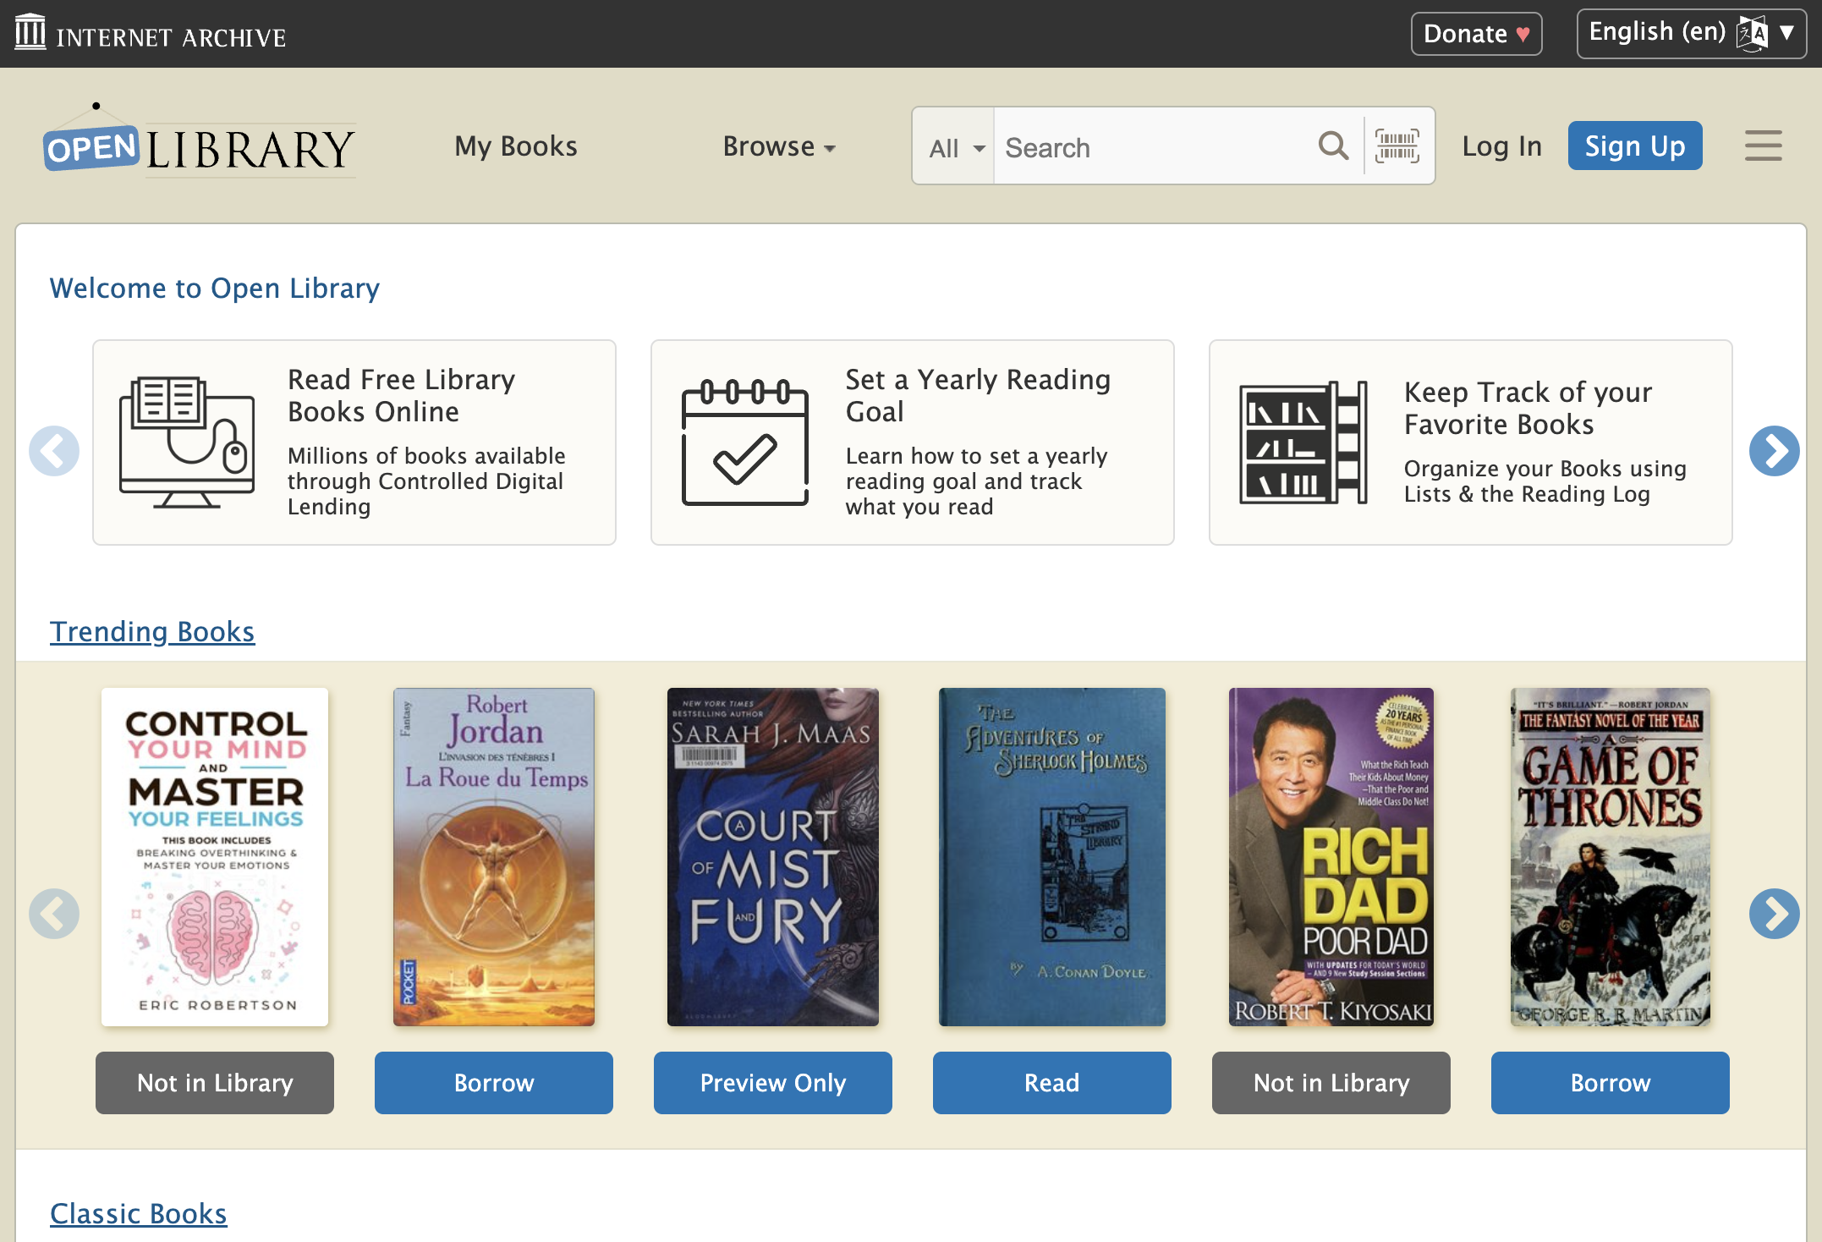Go back in trending books with left arrow
The height and width of the screenshot is (1242, 1822).
(x=54, y=913)
